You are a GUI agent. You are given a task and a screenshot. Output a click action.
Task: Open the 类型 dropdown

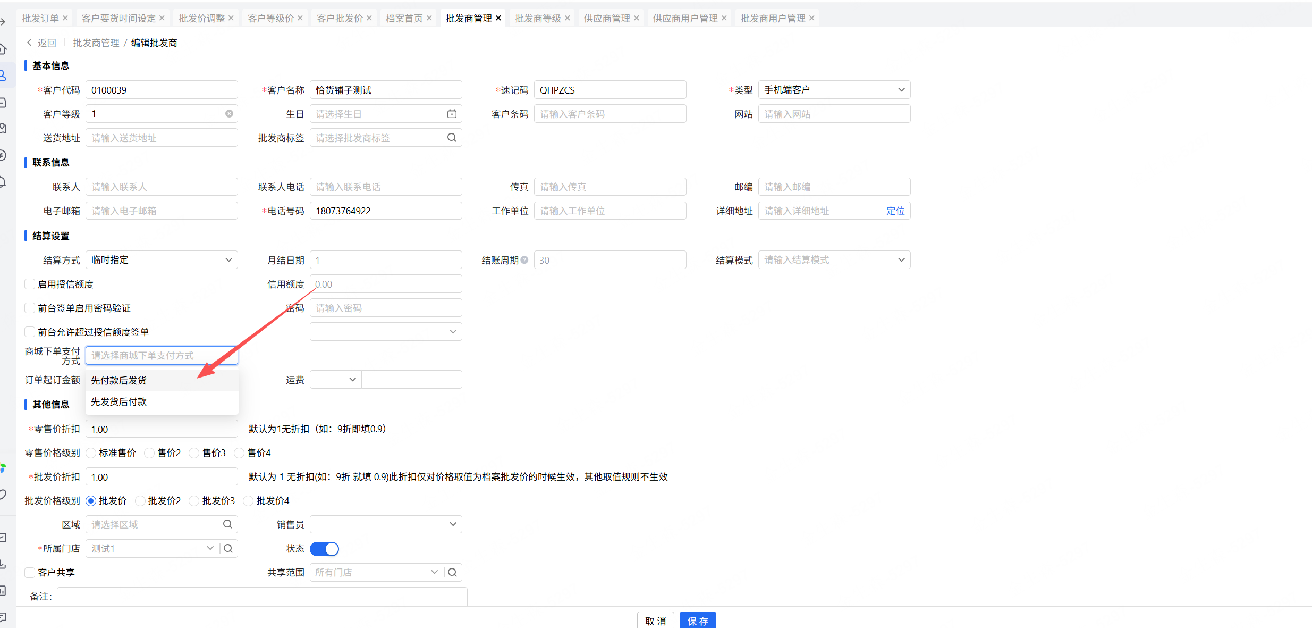tap(834, 90)
